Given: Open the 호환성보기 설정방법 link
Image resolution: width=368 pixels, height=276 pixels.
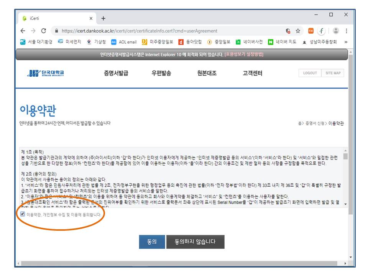Looking at the screenshot, I should coord(244,54).
